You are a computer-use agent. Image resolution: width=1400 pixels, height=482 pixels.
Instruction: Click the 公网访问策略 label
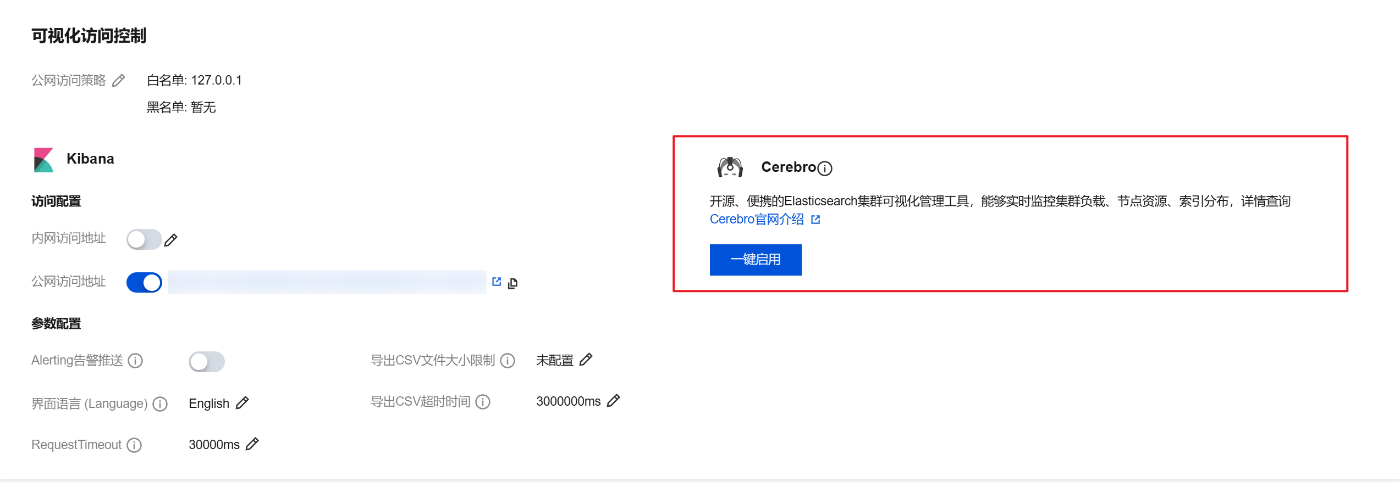pyautogui.click(x=69, y=81)
